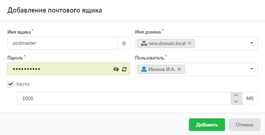Click the Отмена button
The width and height of the screenshot is (265, 135).
244,125
